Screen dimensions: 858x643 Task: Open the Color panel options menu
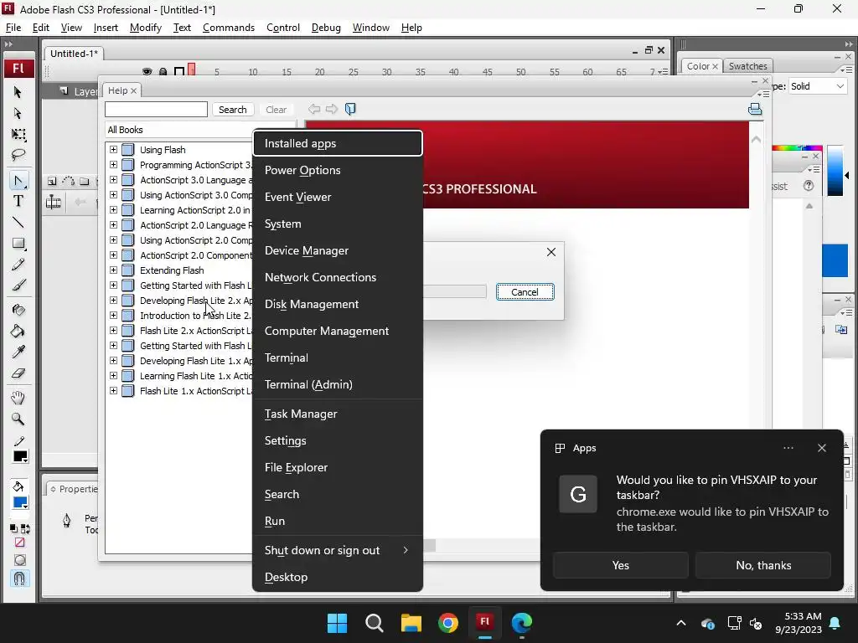pyautogui.click(x=848, y=70)
